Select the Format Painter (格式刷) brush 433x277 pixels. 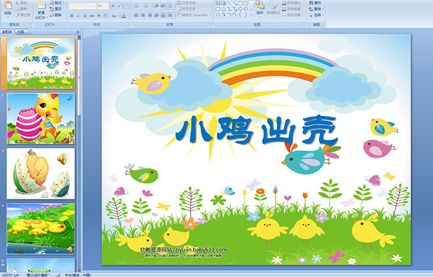(x=17, y=15)
